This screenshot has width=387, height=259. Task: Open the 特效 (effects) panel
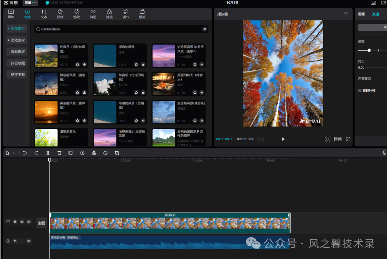(x=76, y=14)
